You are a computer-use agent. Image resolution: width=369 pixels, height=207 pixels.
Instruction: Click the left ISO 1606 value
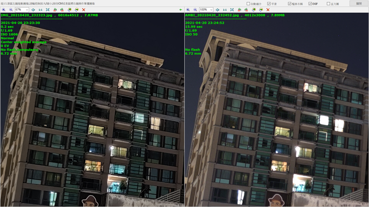click(9, 34)
